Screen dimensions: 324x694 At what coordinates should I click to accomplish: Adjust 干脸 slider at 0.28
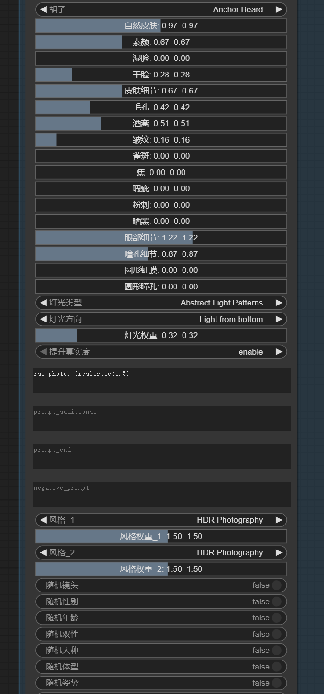pos(161,75)
